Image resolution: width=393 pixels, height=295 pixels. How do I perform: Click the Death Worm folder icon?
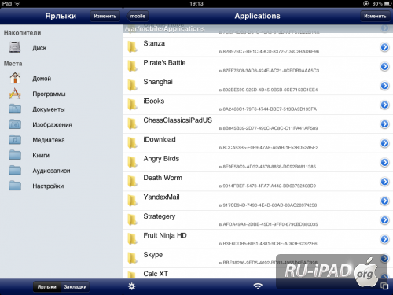[x=132, y=182]
